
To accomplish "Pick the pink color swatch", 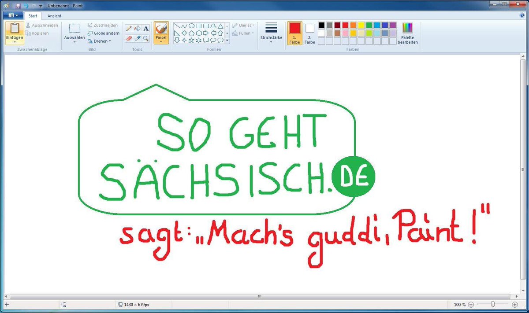I will click(345, 33).
